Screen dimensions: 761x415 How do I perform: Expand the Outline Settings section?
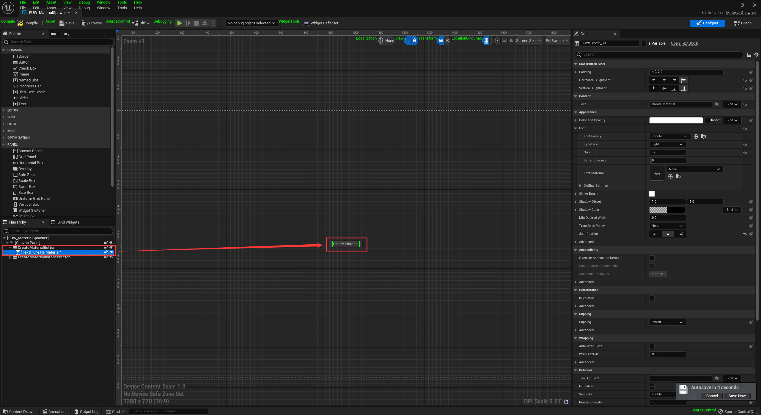tap(580, 186)
